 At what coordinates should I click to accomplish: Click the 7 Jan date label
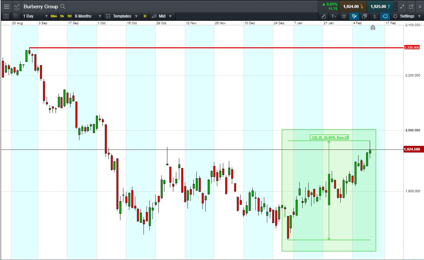coord(298,23)
